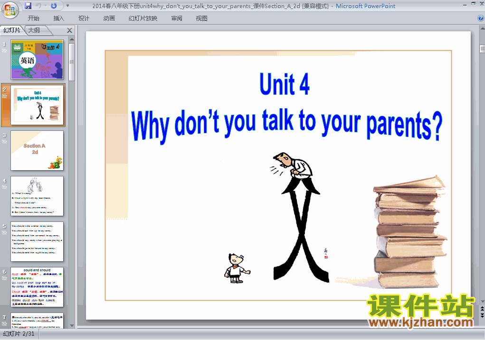Open the 开始 ribbon tab
485x340 pixels.
[x=33, y=18]
